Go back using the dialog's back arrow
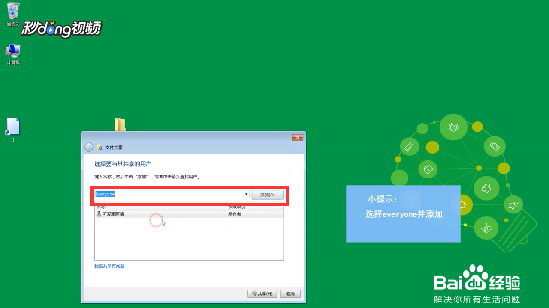 coord(89,147)
